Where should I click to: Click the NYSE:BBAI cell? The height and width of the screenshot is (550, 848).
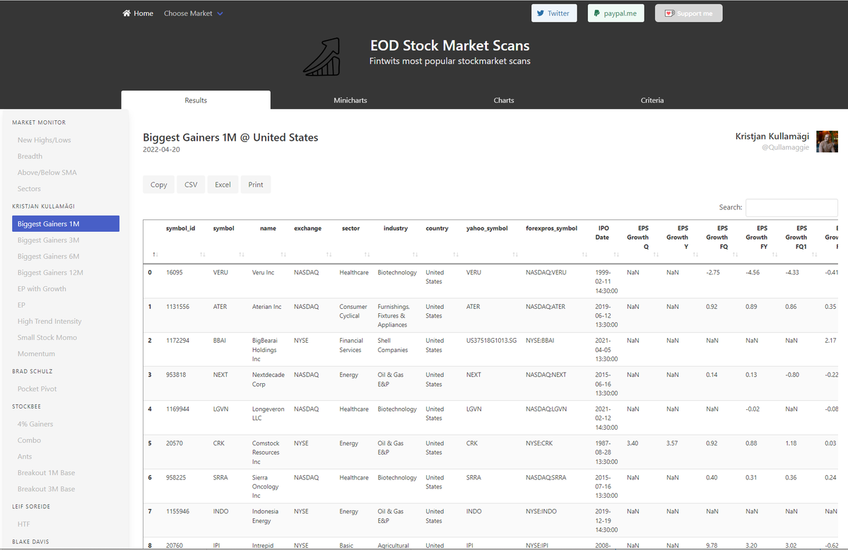541,341
